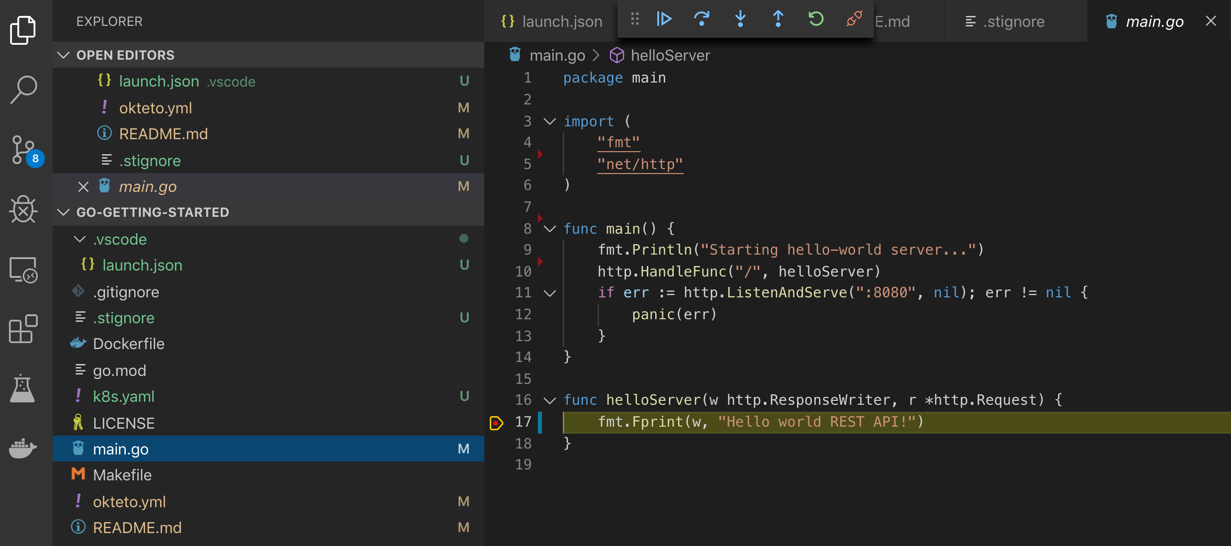Step over the current line
Viewport: 1231px width, 546px height.
[x=702, y=20]
